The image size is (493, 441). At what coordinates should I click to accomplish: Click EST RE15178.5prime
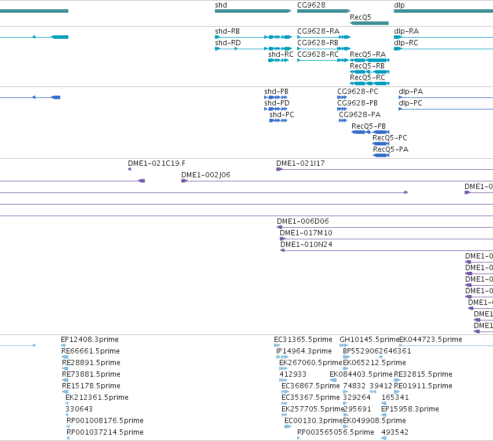click(65, 392)
